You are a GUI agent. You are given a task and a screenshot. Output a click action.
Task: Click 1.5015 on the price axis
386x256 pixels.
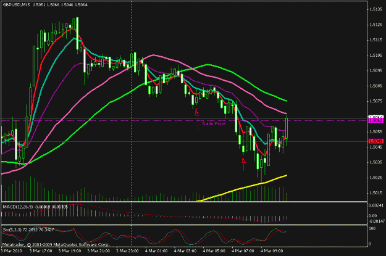[x=376, y=193]
